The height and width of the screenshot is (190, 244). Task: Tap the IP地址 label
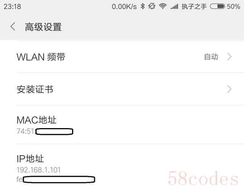click(x=30, y=159)
